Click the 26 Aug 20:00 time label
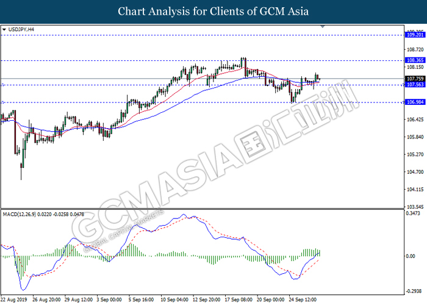 46,300
